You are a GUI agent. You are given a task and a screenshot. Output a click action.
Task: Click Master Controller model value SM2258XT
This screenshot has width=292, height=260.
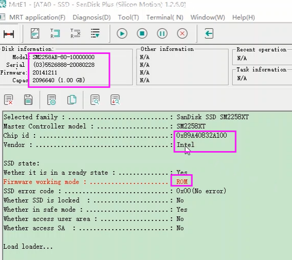[x=191, y=126]
